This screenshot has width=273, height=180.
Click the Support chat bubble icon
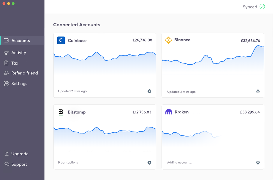(x=7, y=164)
